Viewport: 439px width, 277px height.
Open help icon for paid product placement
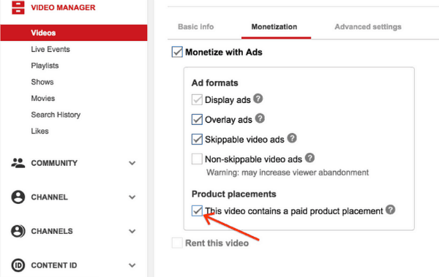click(390, 210)
